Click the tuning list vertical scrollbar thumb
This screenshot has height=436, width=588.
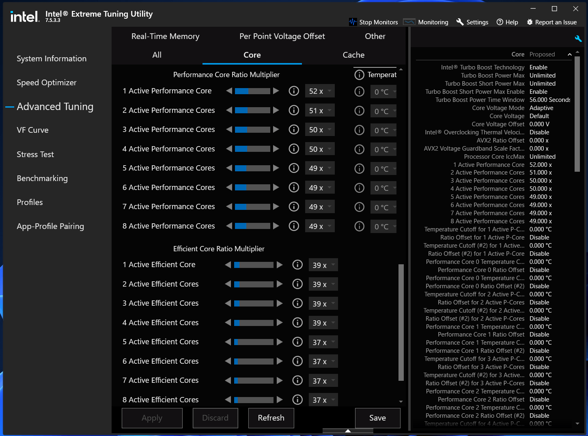pyautogui.click(x=401, y=323)
